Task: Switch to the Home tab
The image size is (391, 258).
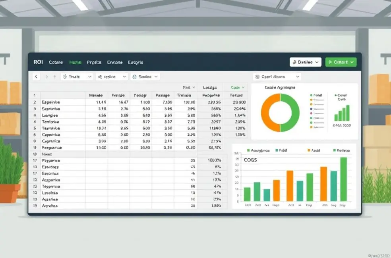Action: click(x=75, y=62)
